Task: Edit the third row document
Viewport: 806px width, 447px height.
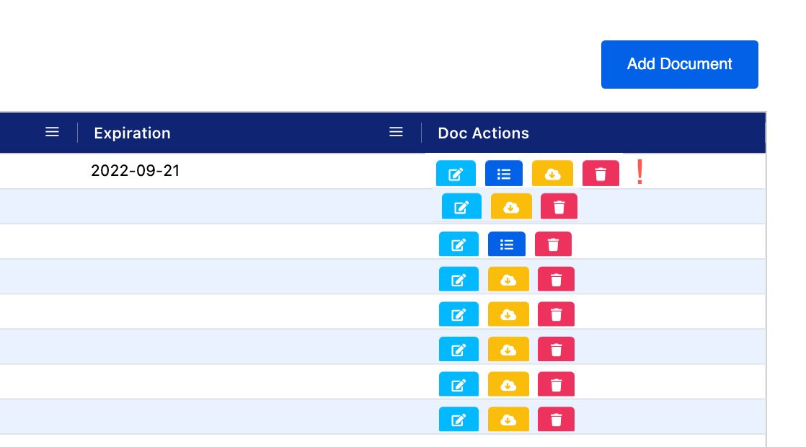Action: click(459, 244)
